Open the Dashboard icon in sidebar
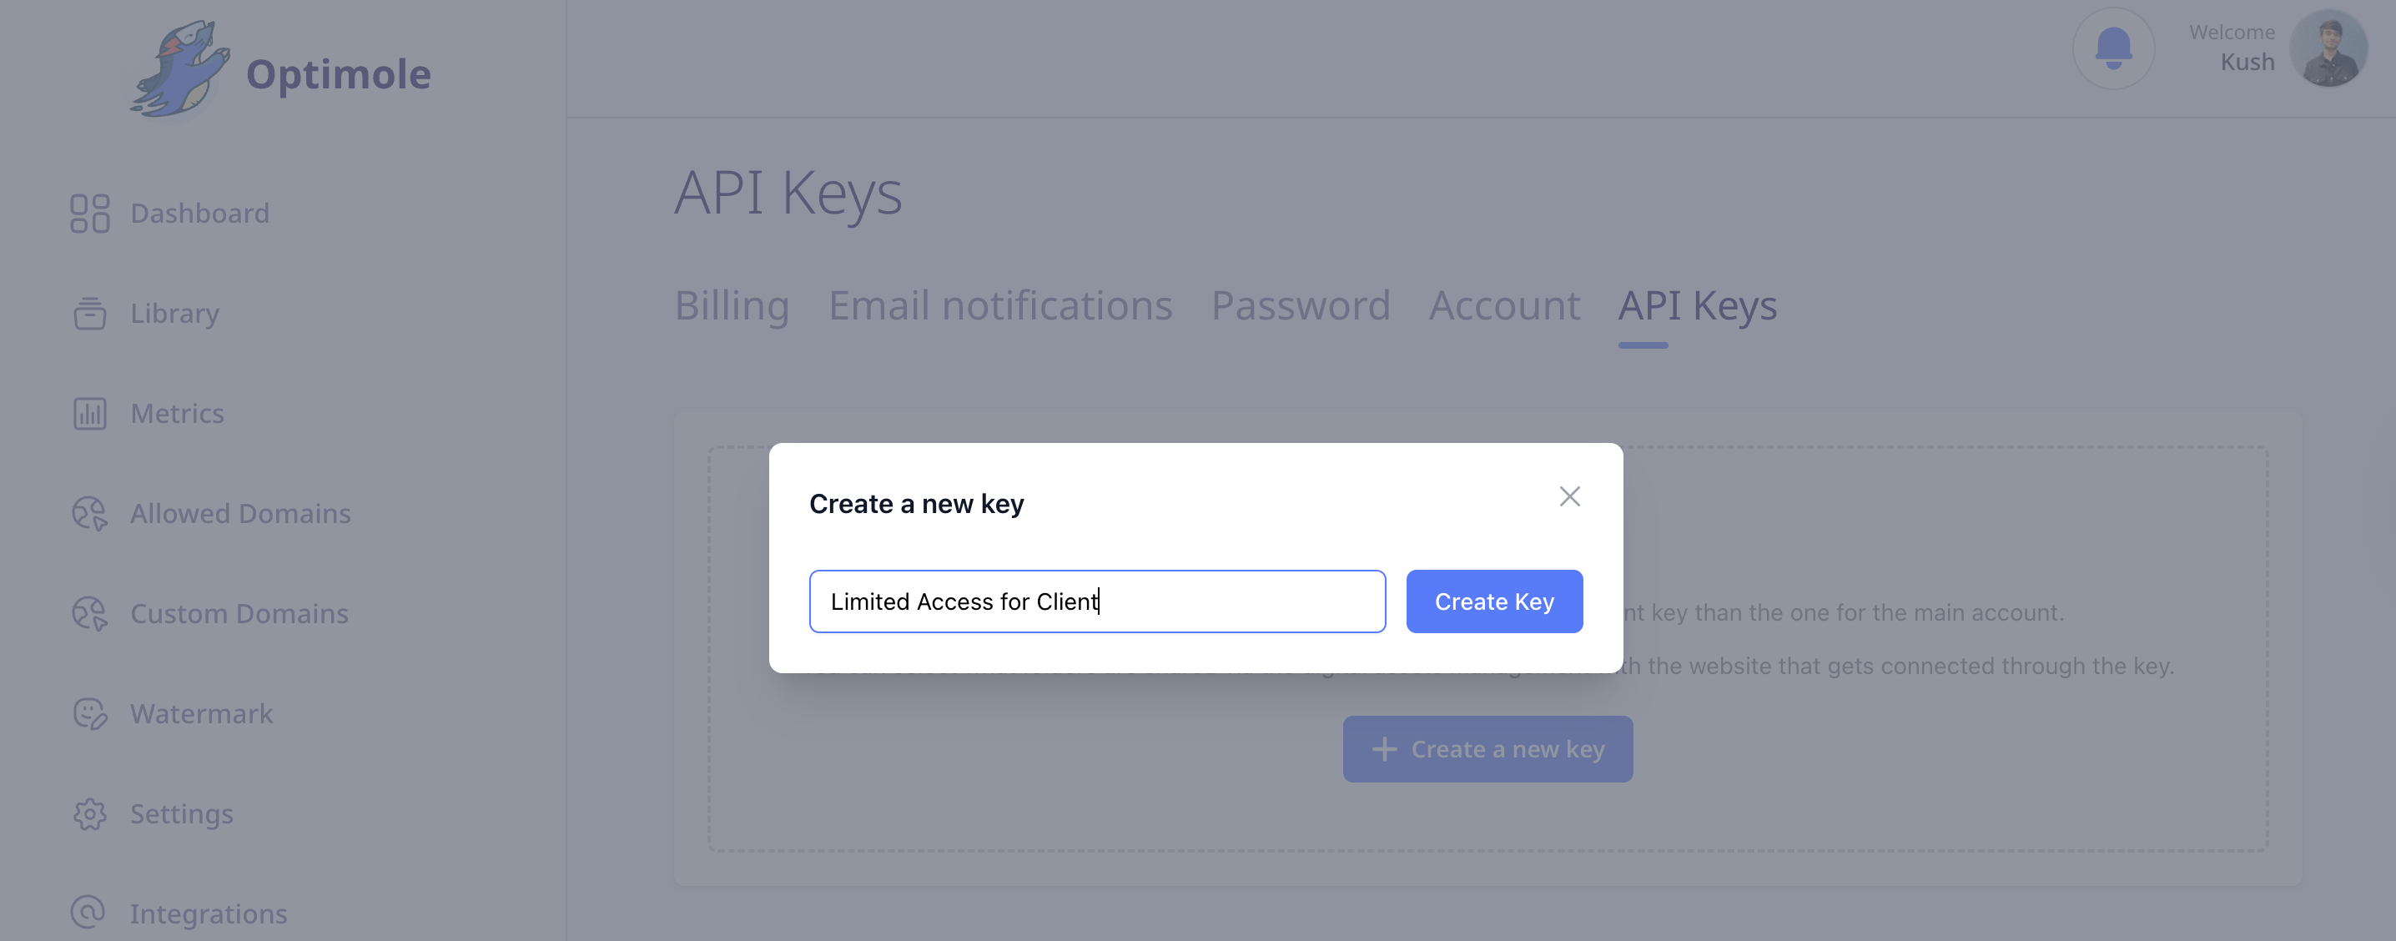 coord(90,213)
